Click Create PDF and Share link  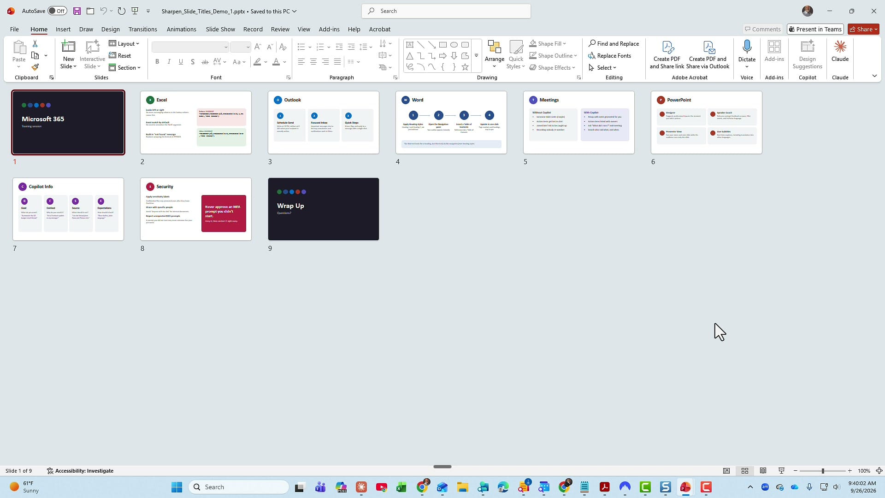pyautogui.click(x=667, y=55)
